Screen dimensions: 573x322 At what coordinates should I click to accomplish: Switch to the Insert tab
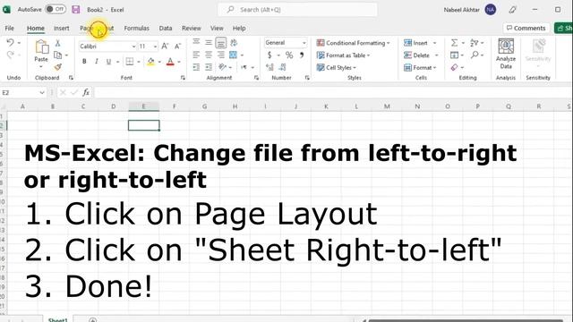tap(62, 28)
